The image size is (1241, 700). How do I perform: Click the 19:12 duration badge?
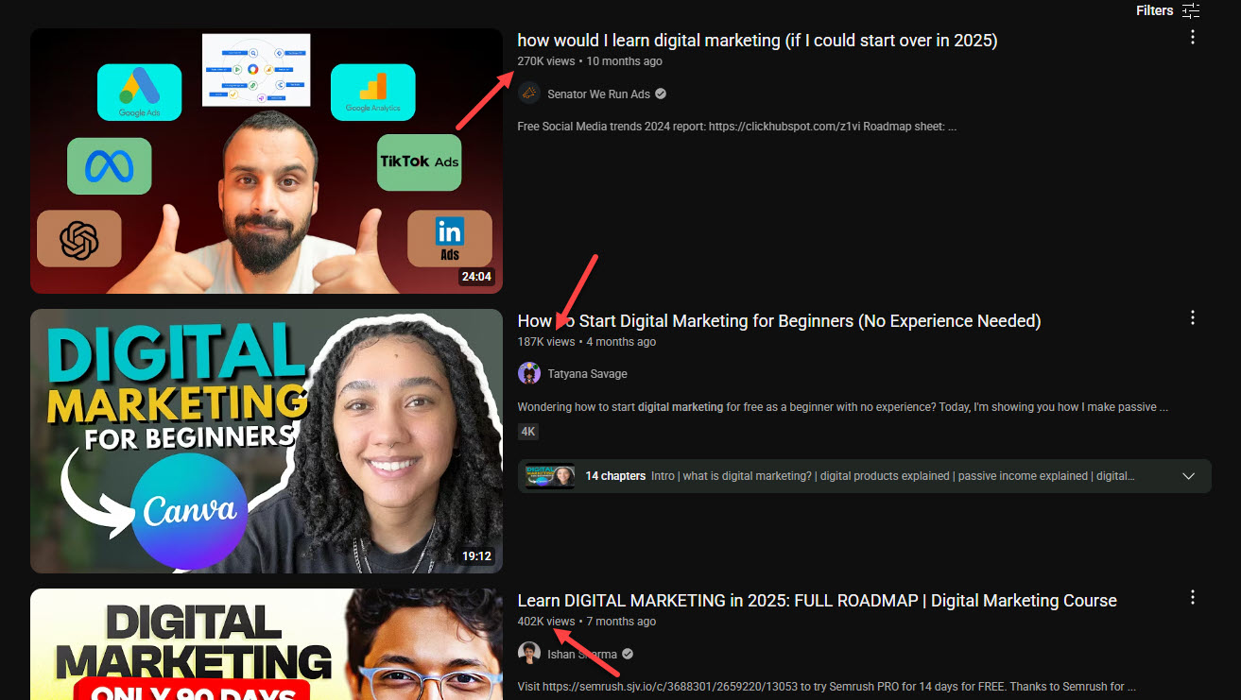click(476, 556)
